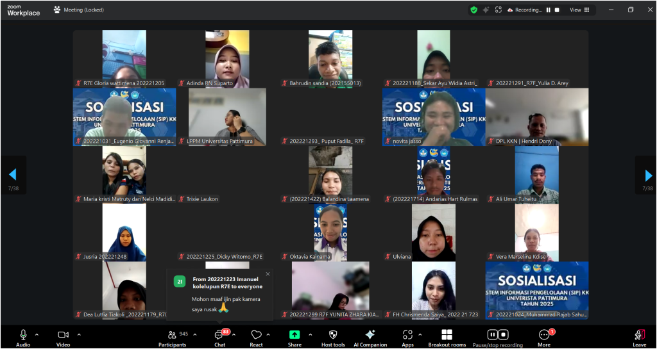
Task: Close the chat message notification popup
Action: [x=268, y=274]
